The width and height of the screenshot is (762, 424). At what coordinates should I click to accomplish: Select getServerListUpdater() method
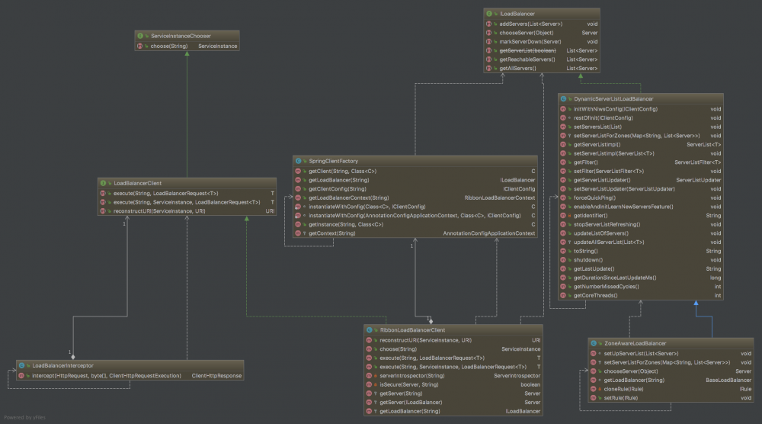point(641,180)
